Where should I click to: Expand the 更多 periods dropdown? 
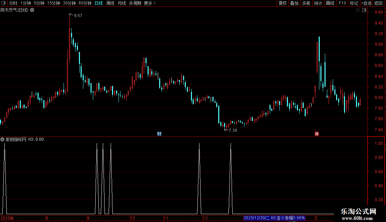[150, 3]
